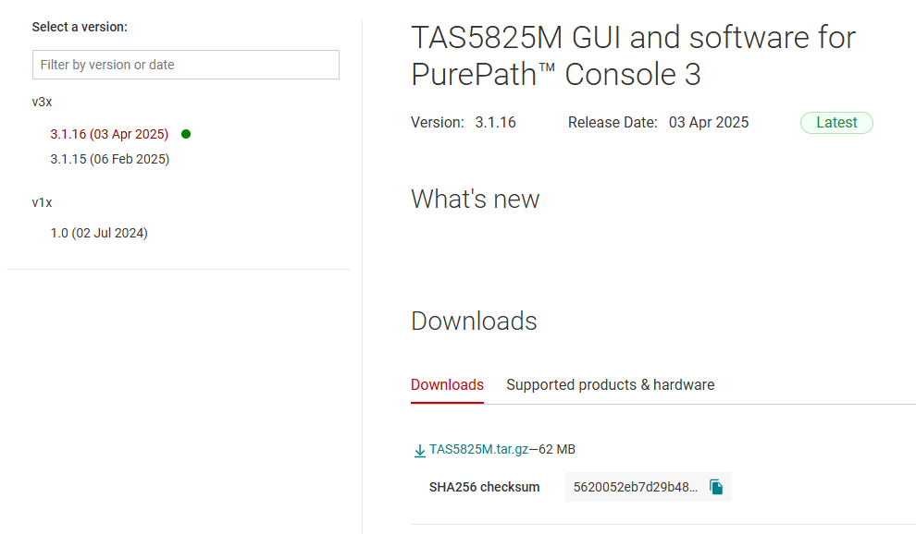Click the TAS5825M GUI and software title
Viewport: 916px width, 534px height.
pos(633,55)
